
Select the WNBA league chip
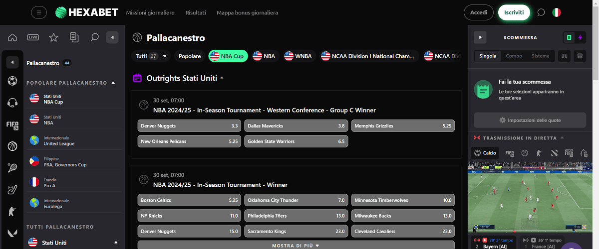[x=298, y=56]
